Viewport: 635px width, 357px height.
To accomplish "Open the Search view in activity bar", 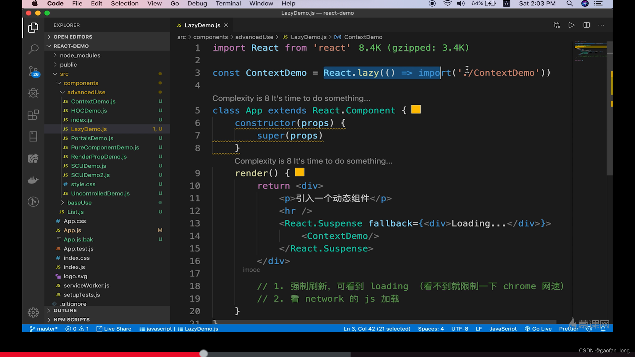I will (x=33, y=49).
